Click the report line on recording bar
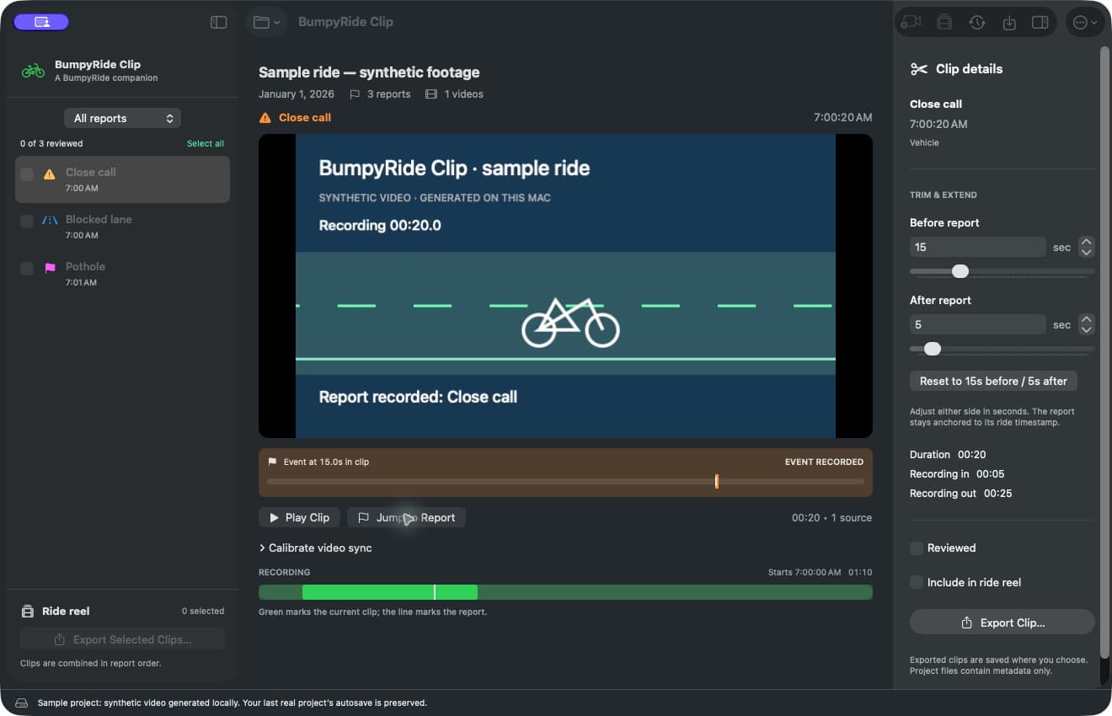 (x=434, y=592)
